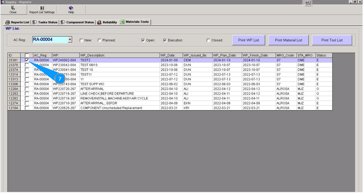Screen dimensions: 363x193
Task: Toggle the Planned filter checkbox
Action: pos(99,40)
